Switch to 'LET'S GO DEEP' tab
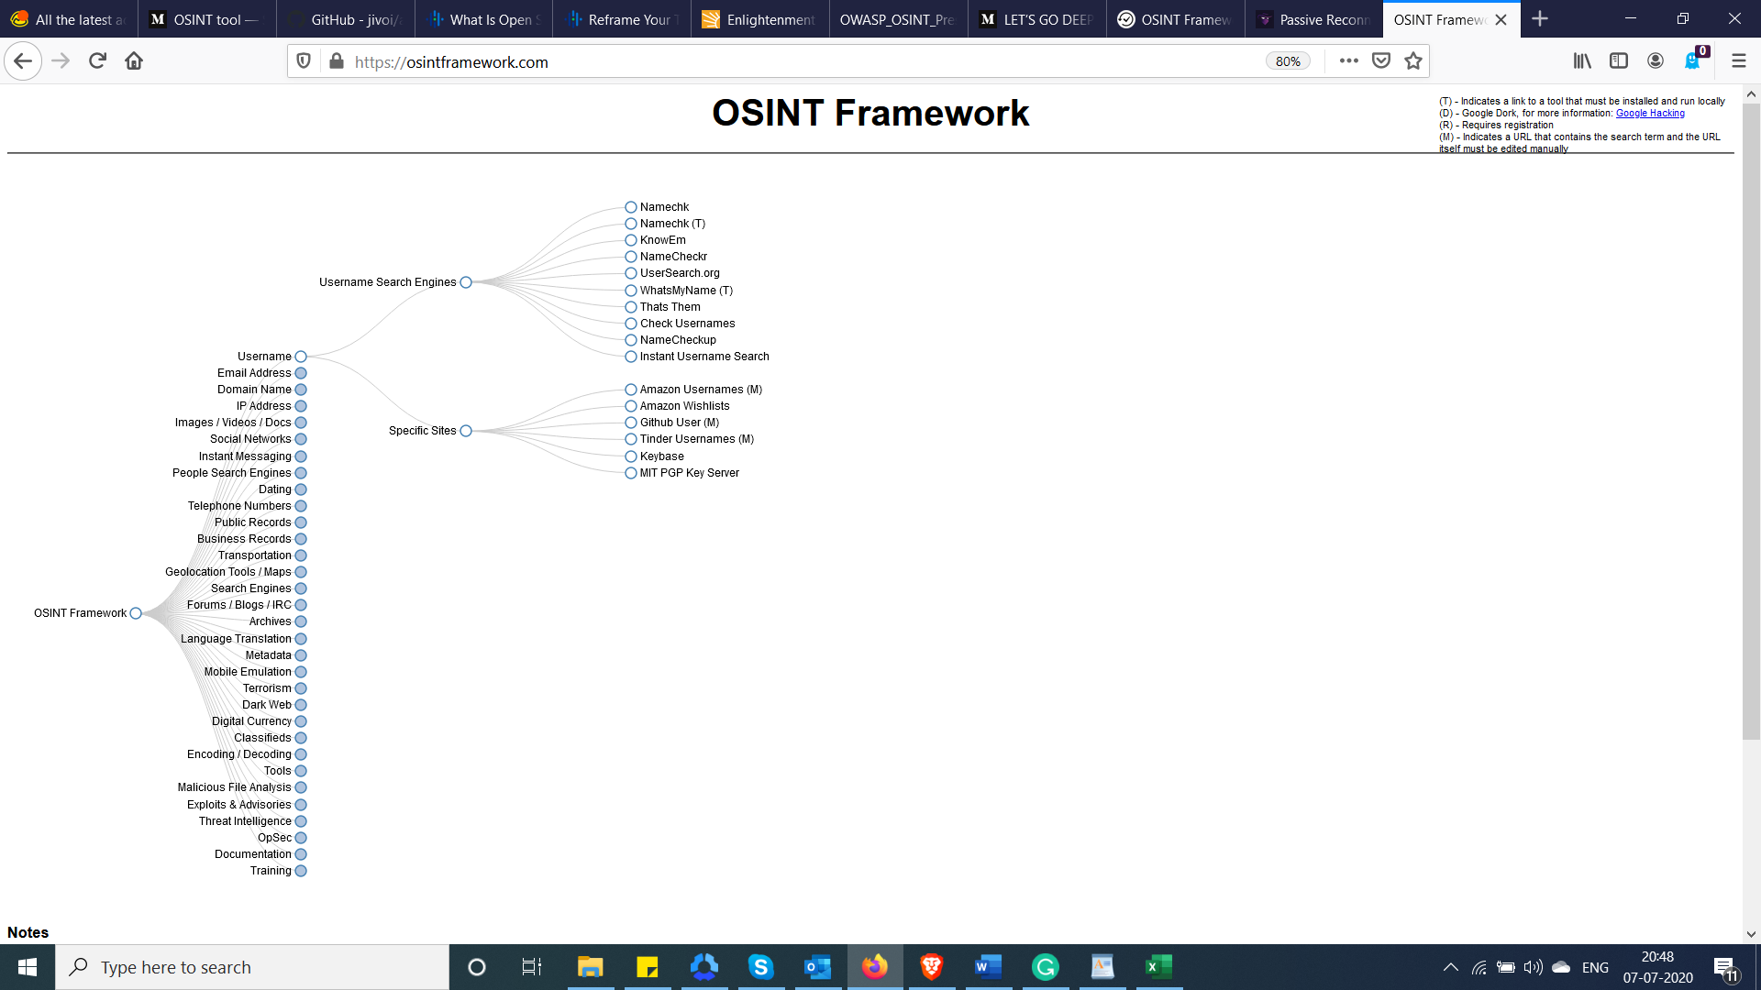1761x990 pixels. click(1037, 19)
